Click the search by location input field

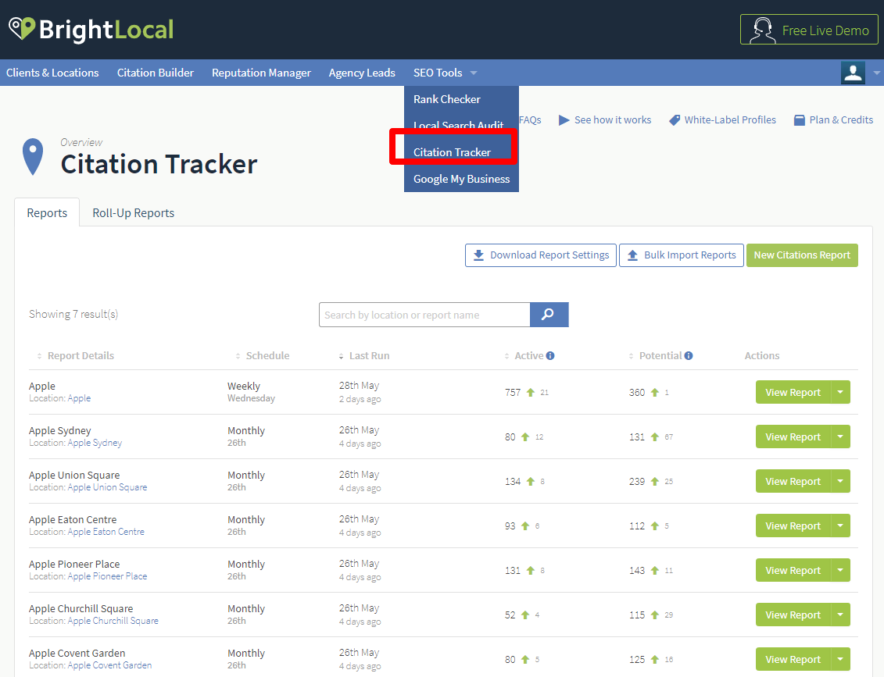click(424, 314)
